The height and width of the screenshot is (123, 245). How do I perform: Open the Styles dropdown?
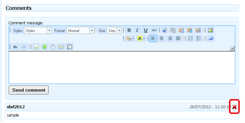click(x=38, y=31)
